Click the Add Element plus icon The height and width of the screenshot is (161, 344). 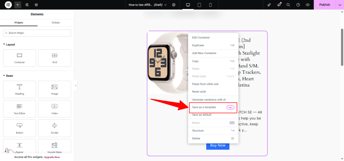click(17, 5)
